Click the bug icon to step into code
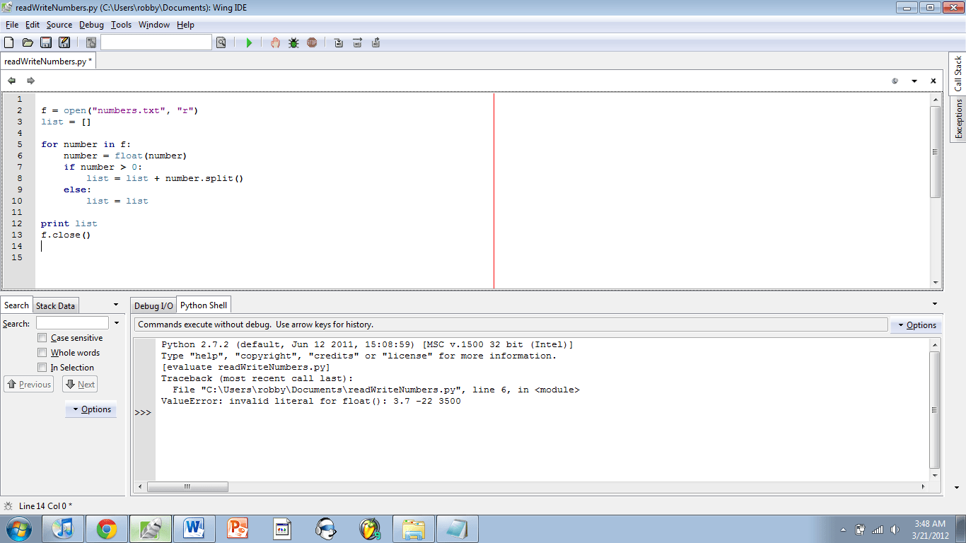The width and height of the screenshot is (966, 543). coord(293,42)
